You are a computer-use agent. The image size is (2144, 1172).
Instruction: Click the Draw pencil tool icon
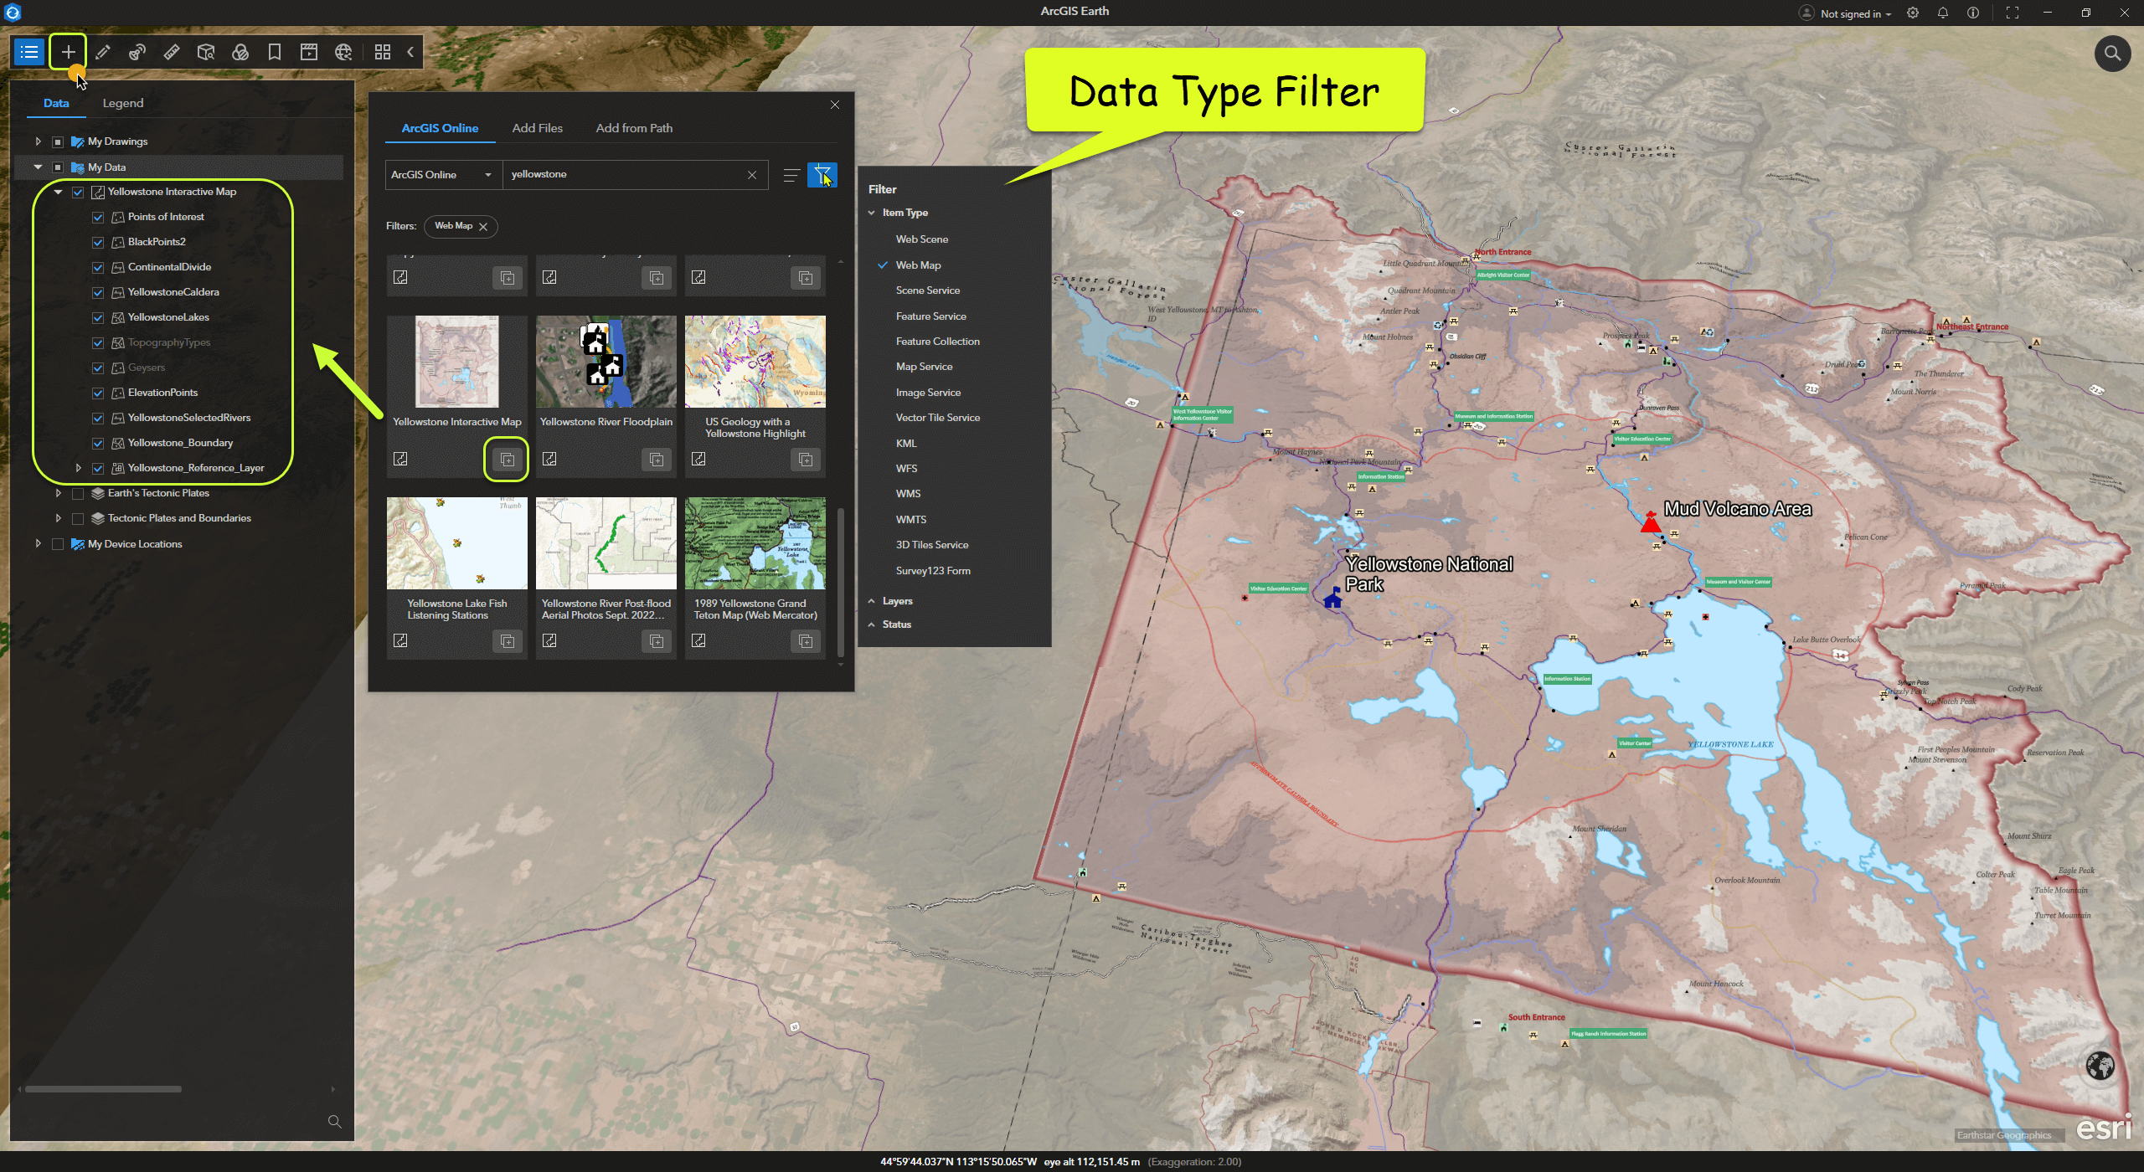[103, 52]
